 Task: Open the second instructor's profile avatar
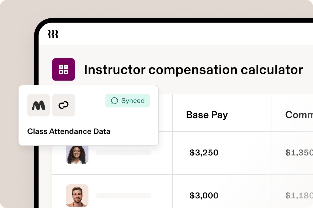[x=77, y=195]
